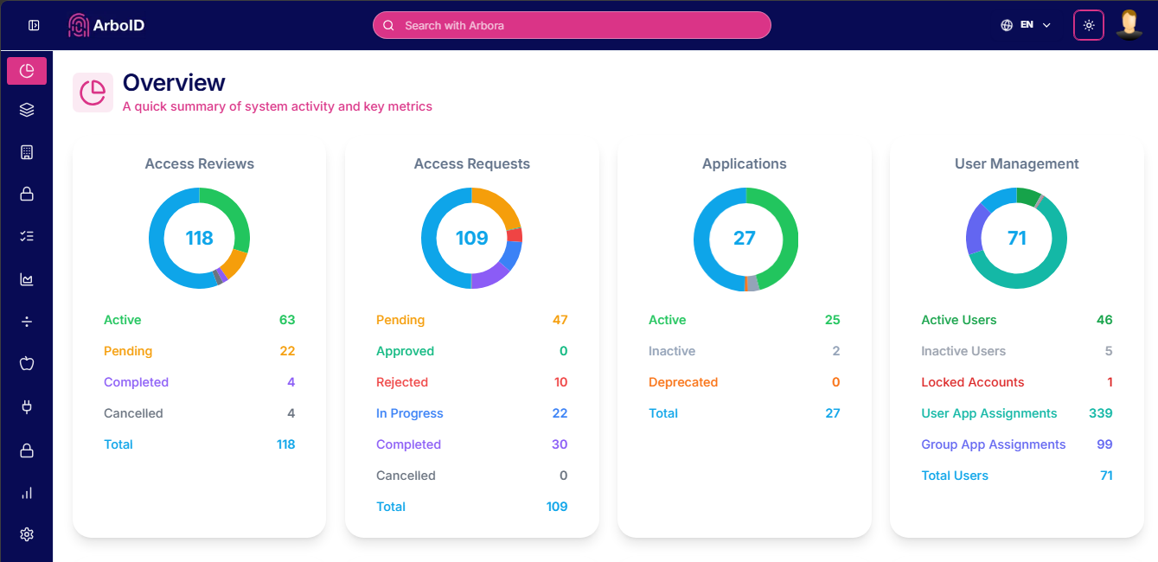Open the lock icon above the bar chart icon
This screenshot has height=562, width=1158.
(27, 450)
